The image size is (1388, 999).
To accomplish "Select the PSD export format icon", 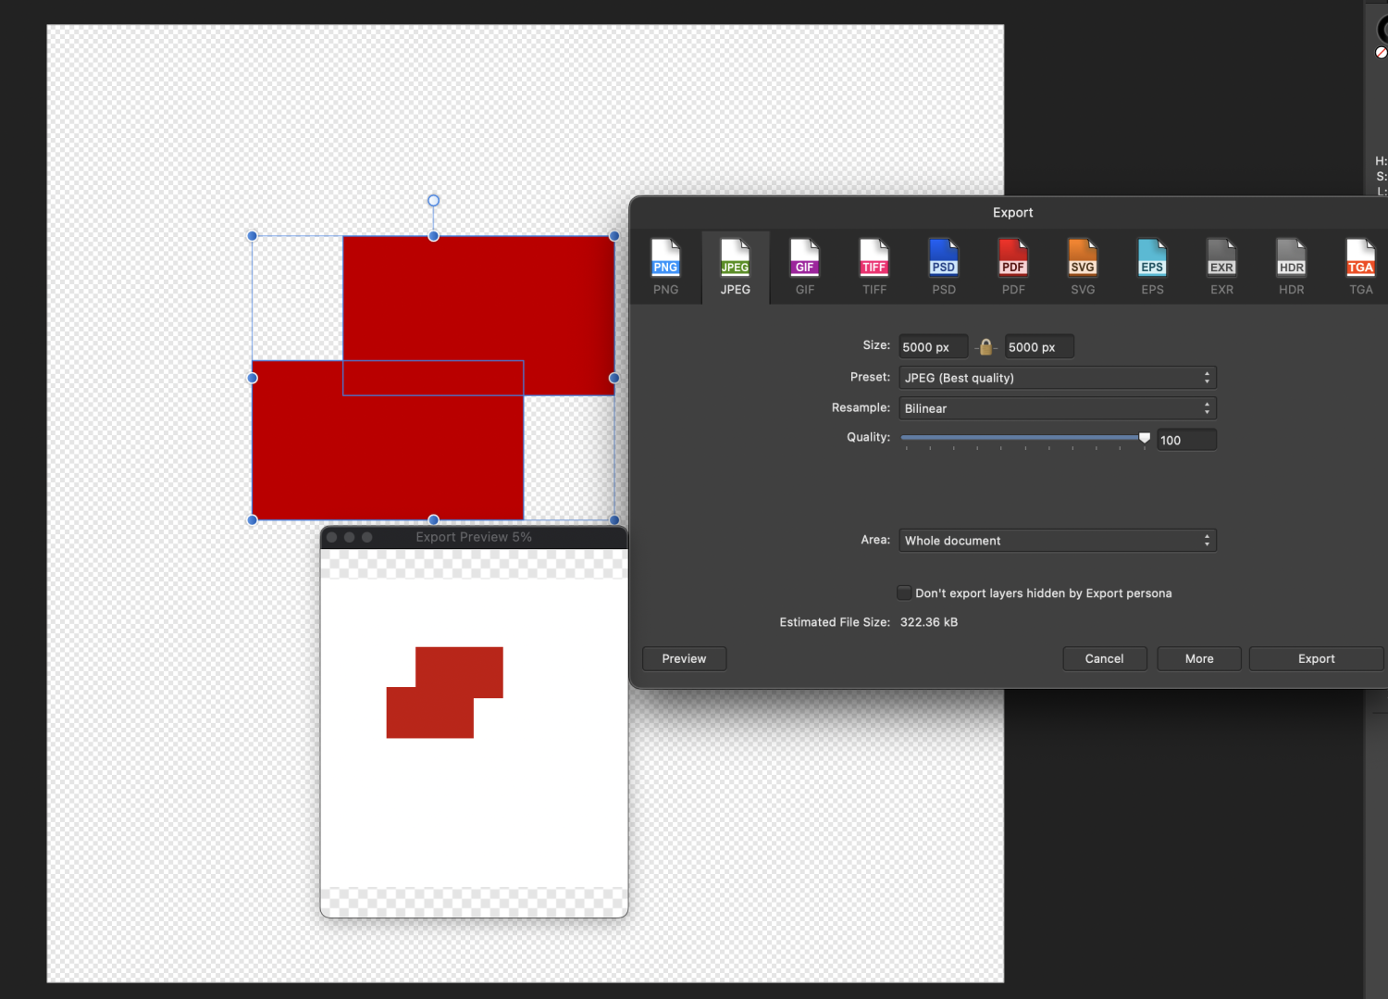I will pos(943,266).
